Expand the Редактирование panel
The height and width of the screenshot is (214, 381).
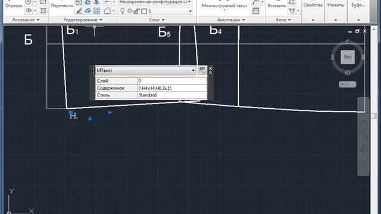[83, 20]
